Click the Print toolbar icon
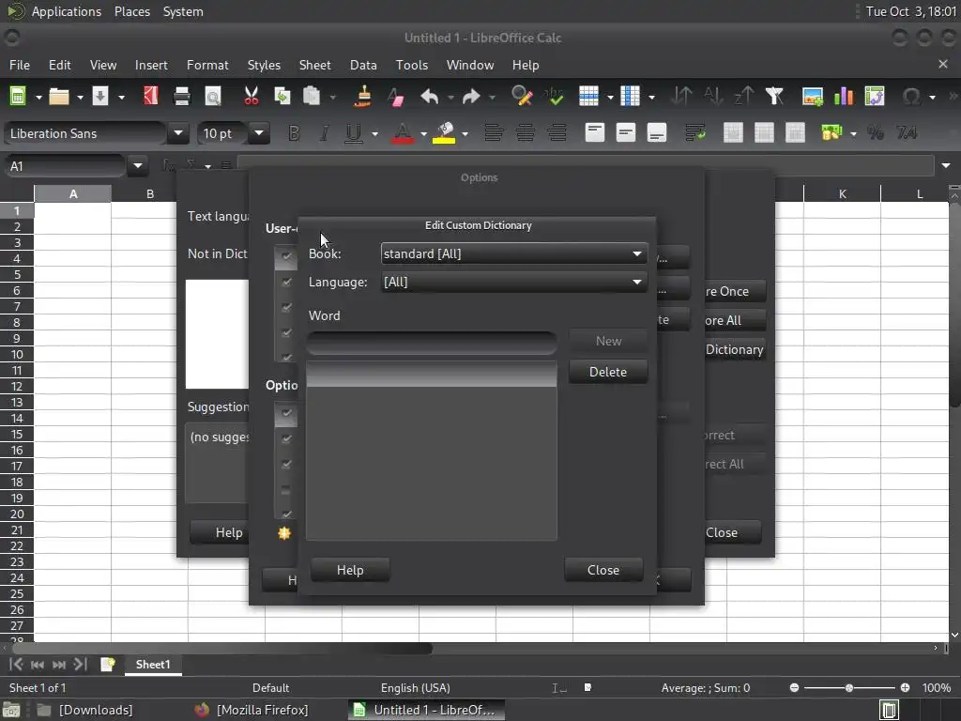 coord(181,97)
